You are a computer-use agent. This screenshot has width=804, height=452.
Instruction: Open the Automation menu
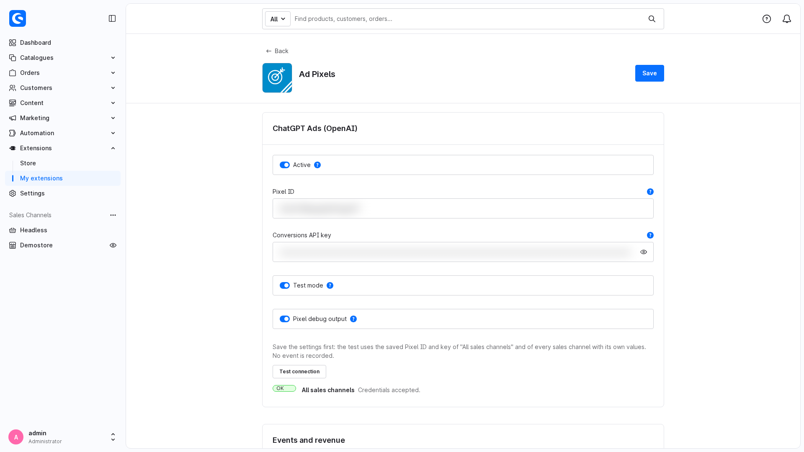(63, 133)
